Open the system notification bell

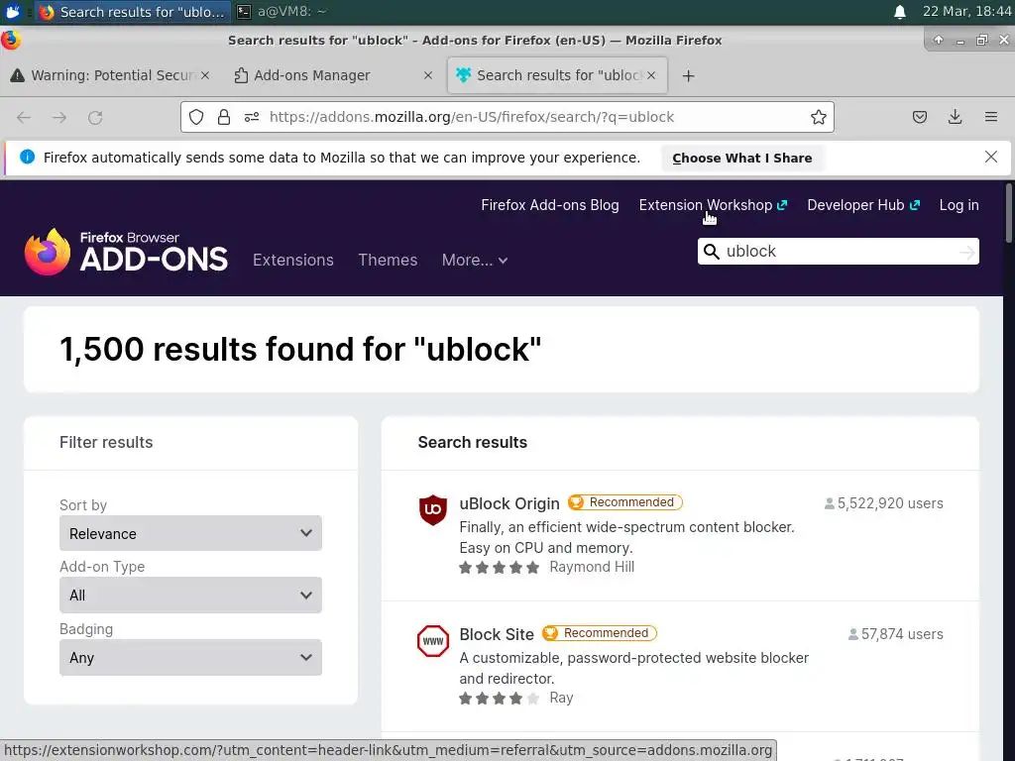[x=900, y=12]
